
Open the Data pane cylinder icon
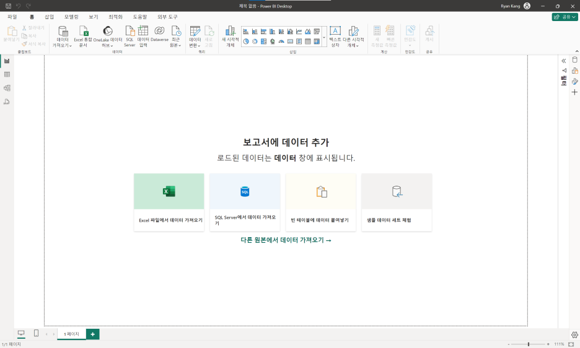pos(574,60)
